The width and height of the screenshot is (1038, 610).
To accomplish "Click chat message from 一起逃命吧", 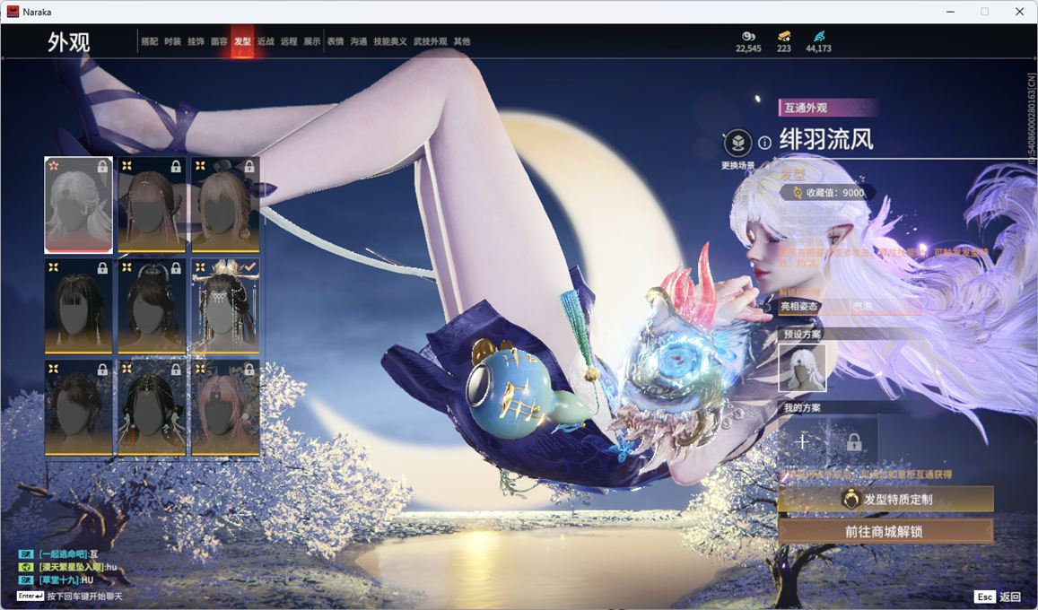I will click(x=68, y=553).
